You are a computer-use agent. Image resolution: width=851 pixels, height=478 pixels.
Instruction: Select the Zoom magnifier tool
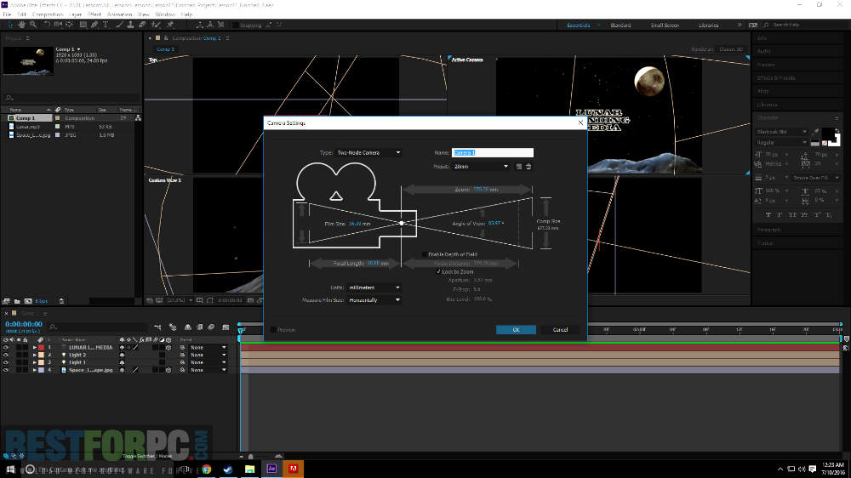[x=32, y=26]
